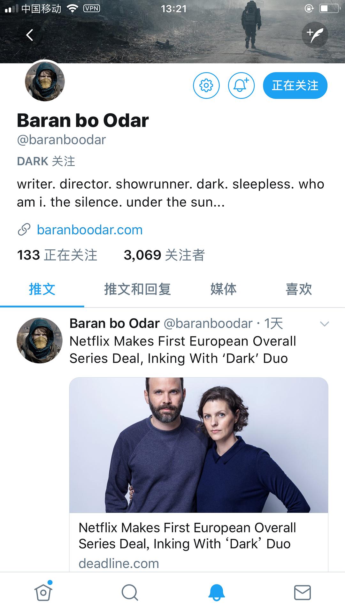This screenshot has height=613, width=345.
Task: Tap the back arrow icon
Action: (30, 35)
